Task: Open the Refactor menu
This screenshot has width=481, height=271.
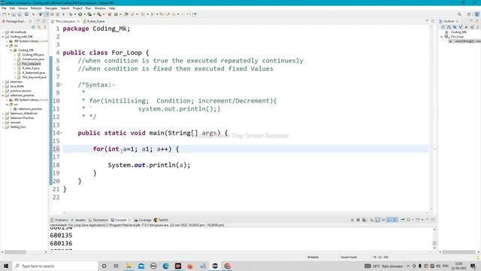Action: coord(36,8)
